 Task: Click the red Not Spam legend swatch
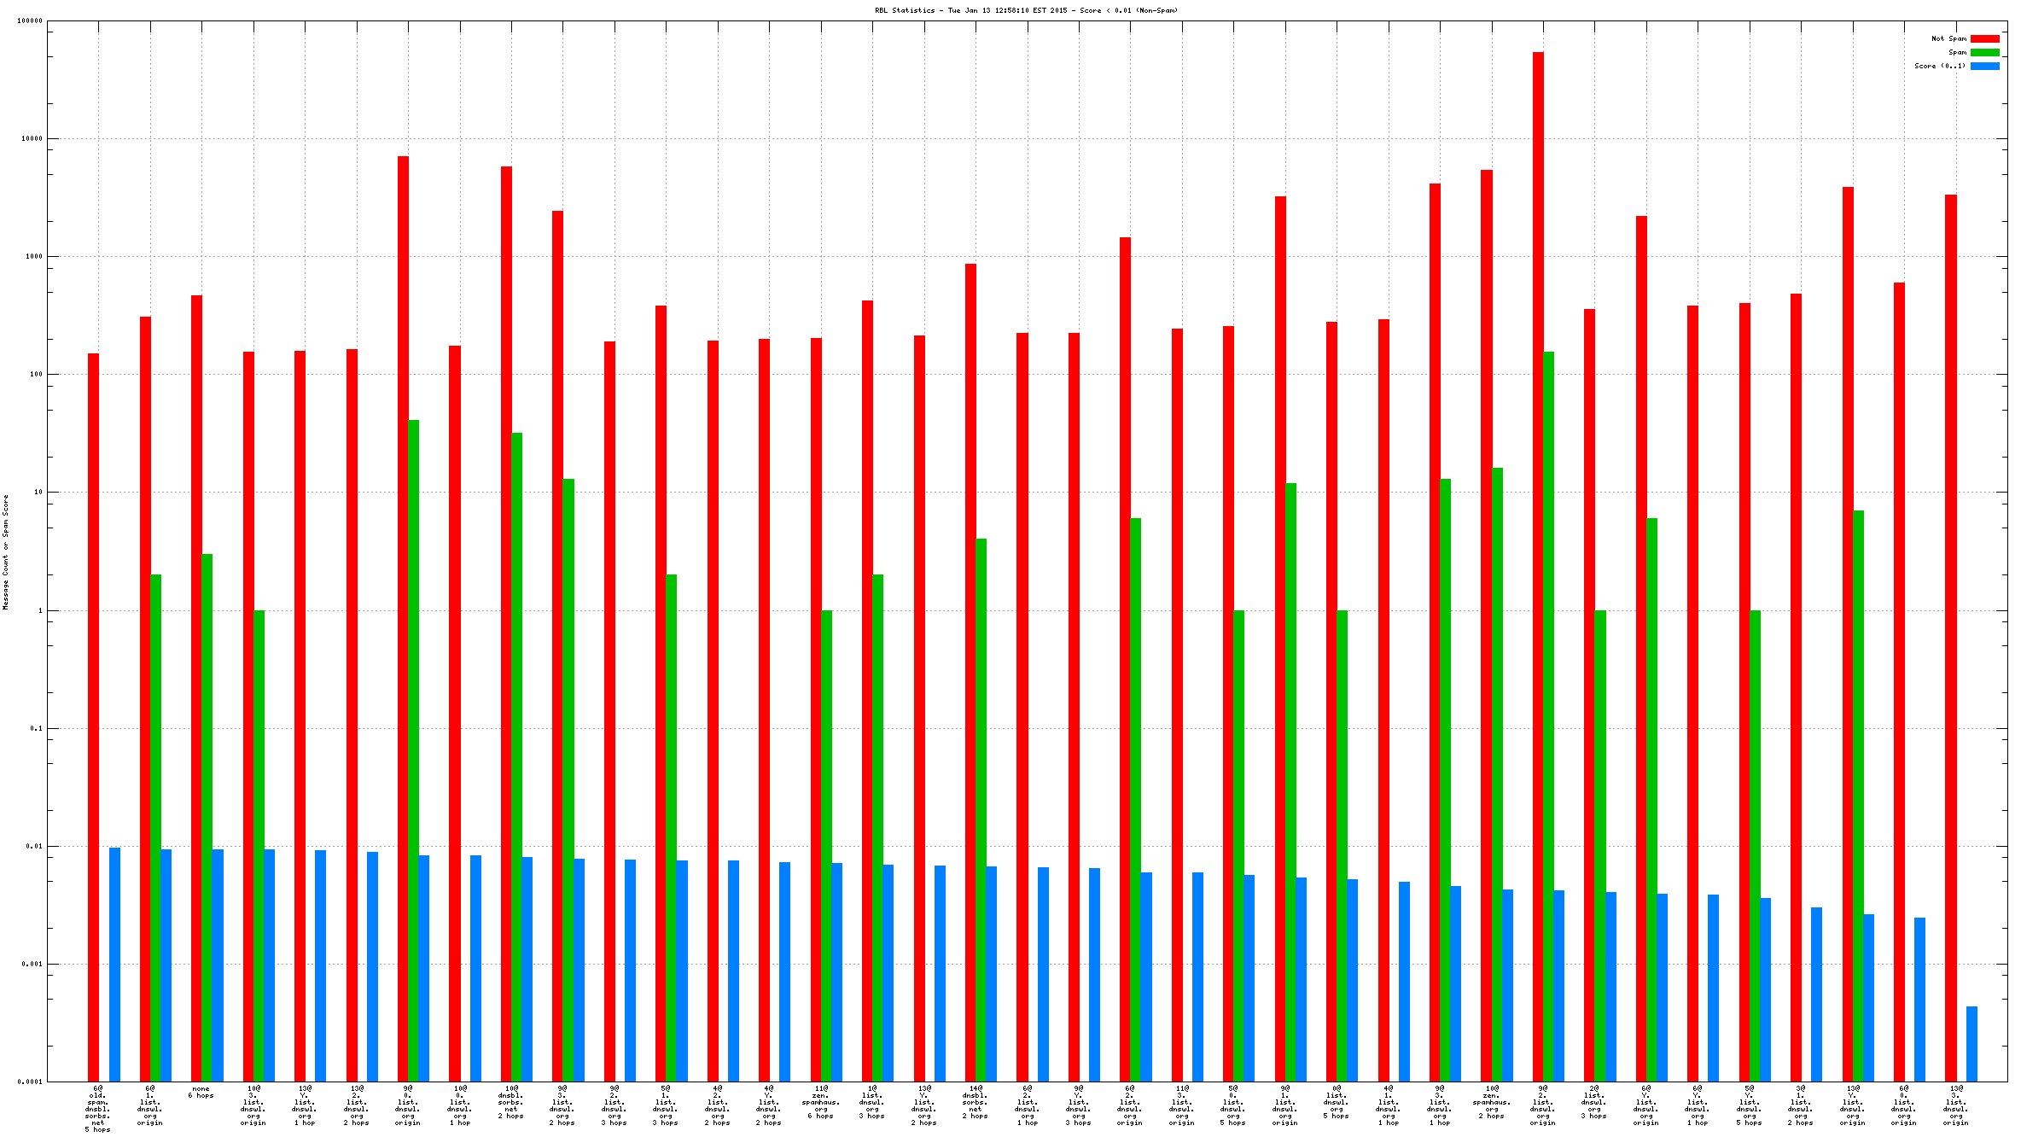point(1984,38)
